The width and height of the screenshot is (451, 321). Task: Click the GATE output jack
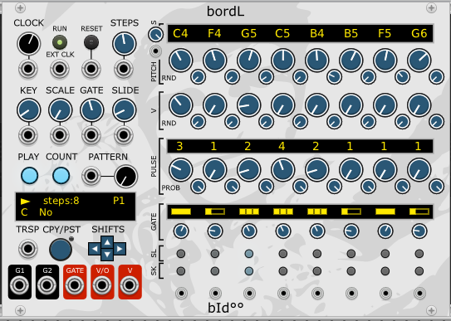(75, 285)
